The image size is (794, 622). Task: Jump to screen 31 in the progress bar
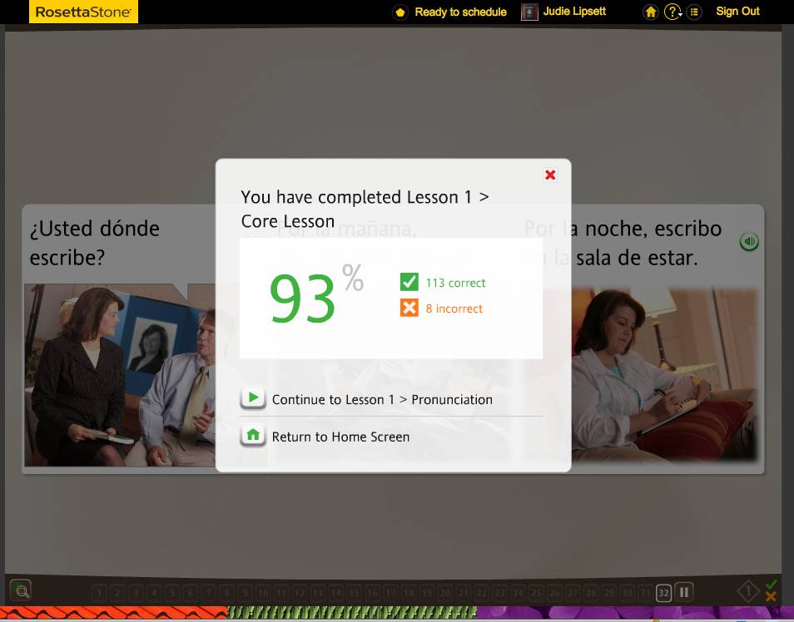coord(645,593)
